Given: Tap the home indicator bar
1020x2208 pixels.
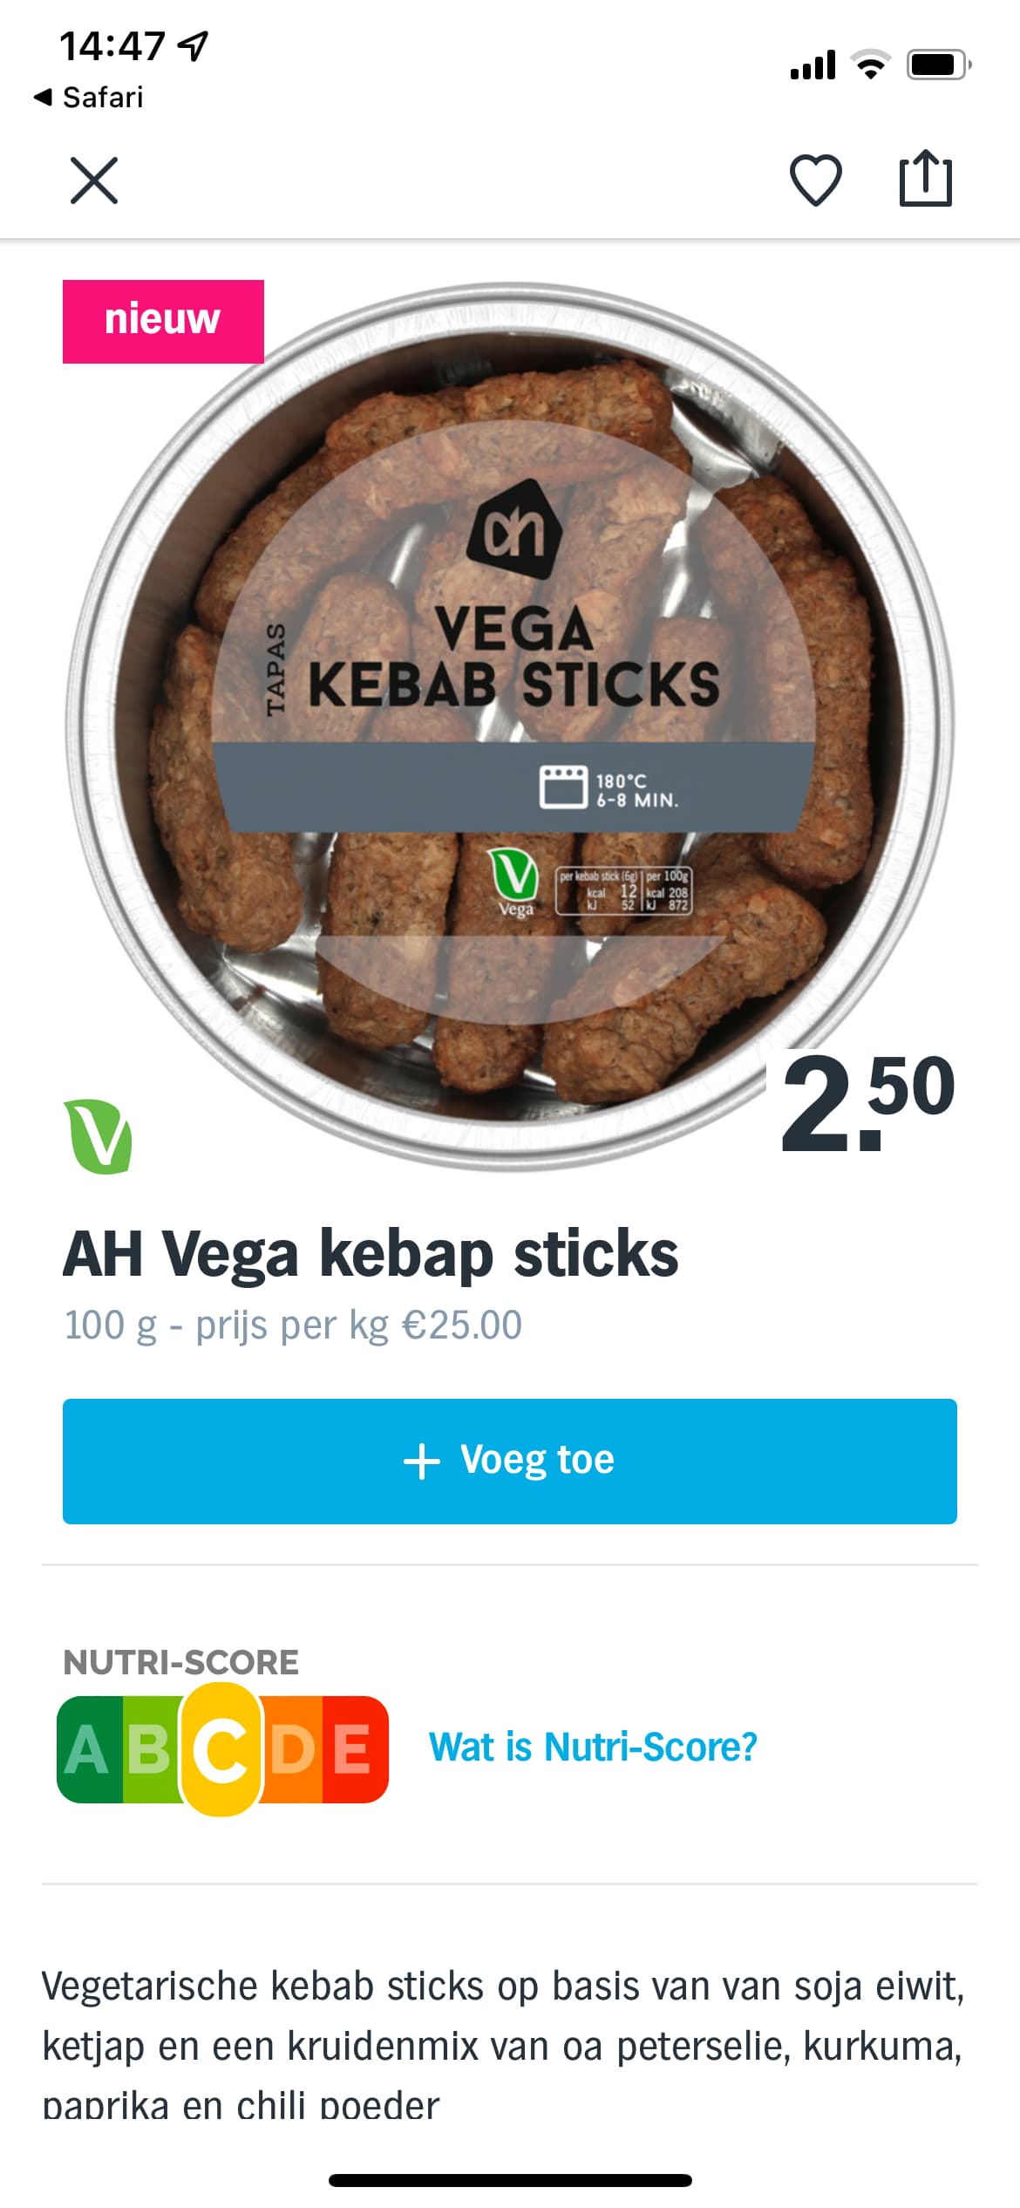Looking at the screenshot, I should pos(510,2180).
